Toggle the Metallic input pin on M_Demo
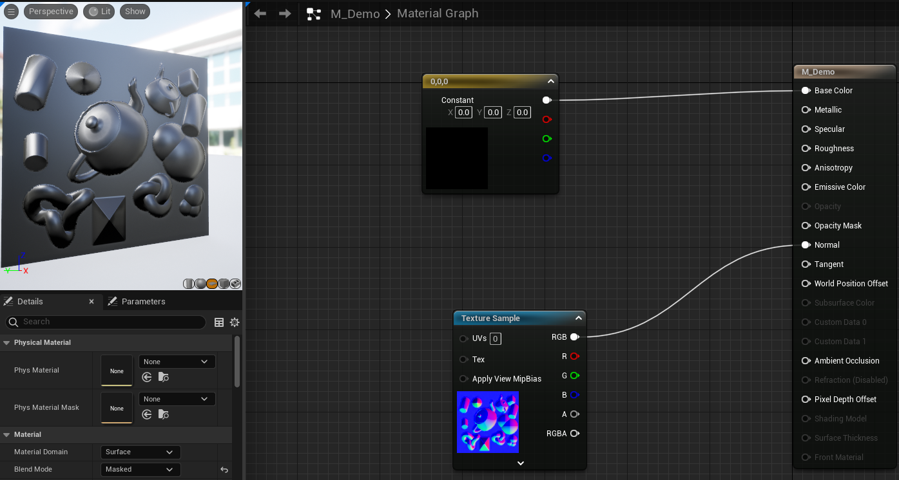899x480 pixels. [x=806, y=110]
